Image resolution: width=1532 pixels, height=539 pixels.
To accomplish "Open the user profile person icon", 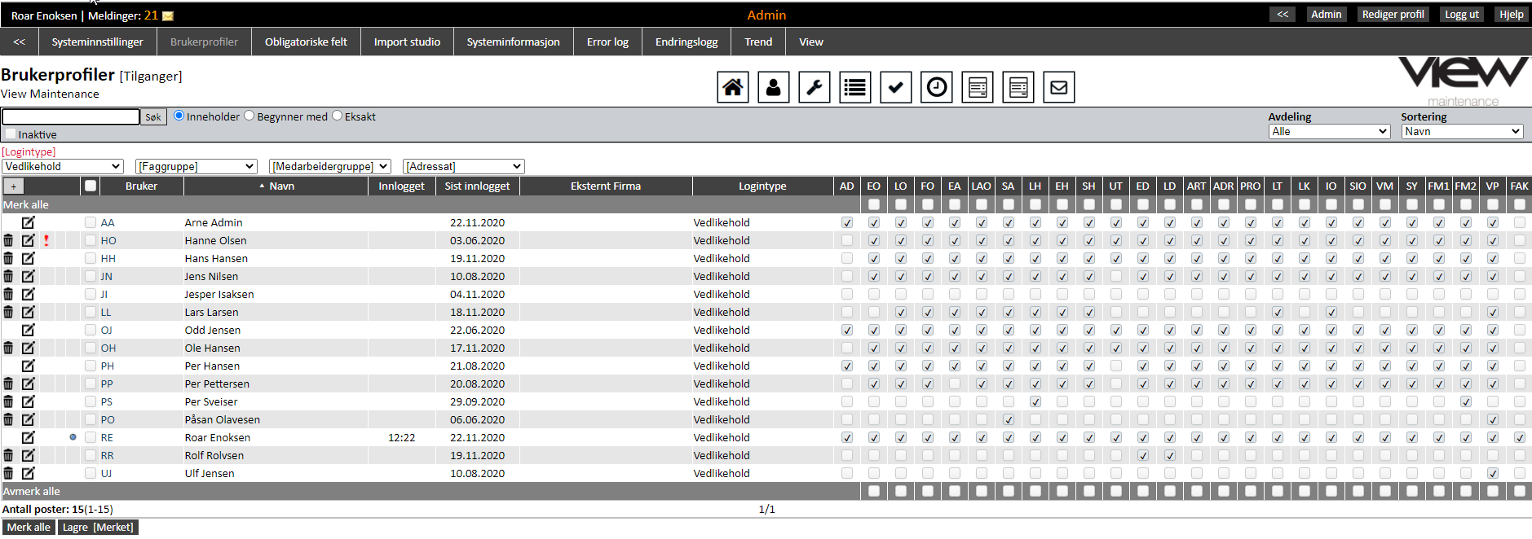I will tap(773, 87).
